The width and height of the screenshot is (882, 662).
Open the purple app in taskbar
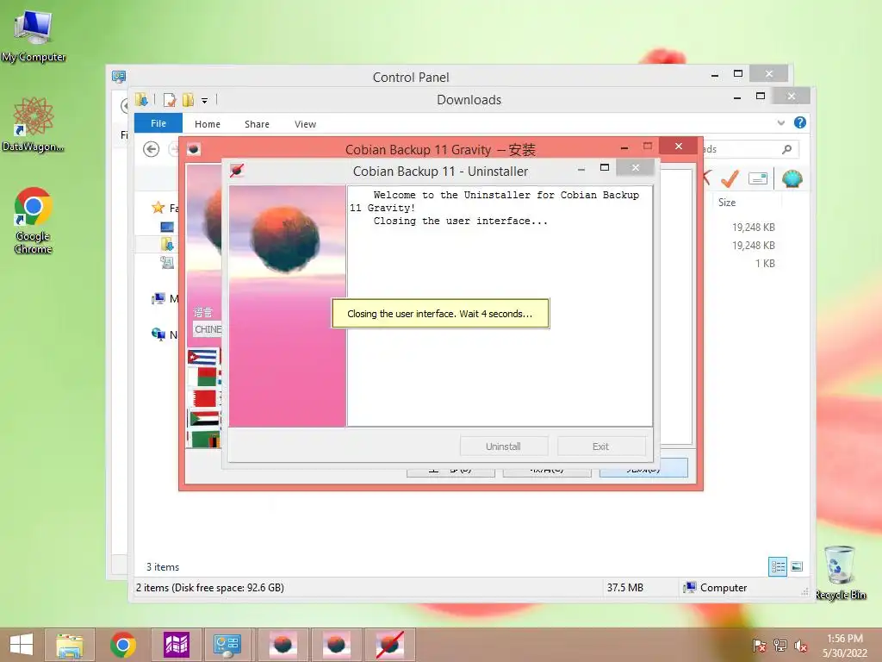pos(176,645)
